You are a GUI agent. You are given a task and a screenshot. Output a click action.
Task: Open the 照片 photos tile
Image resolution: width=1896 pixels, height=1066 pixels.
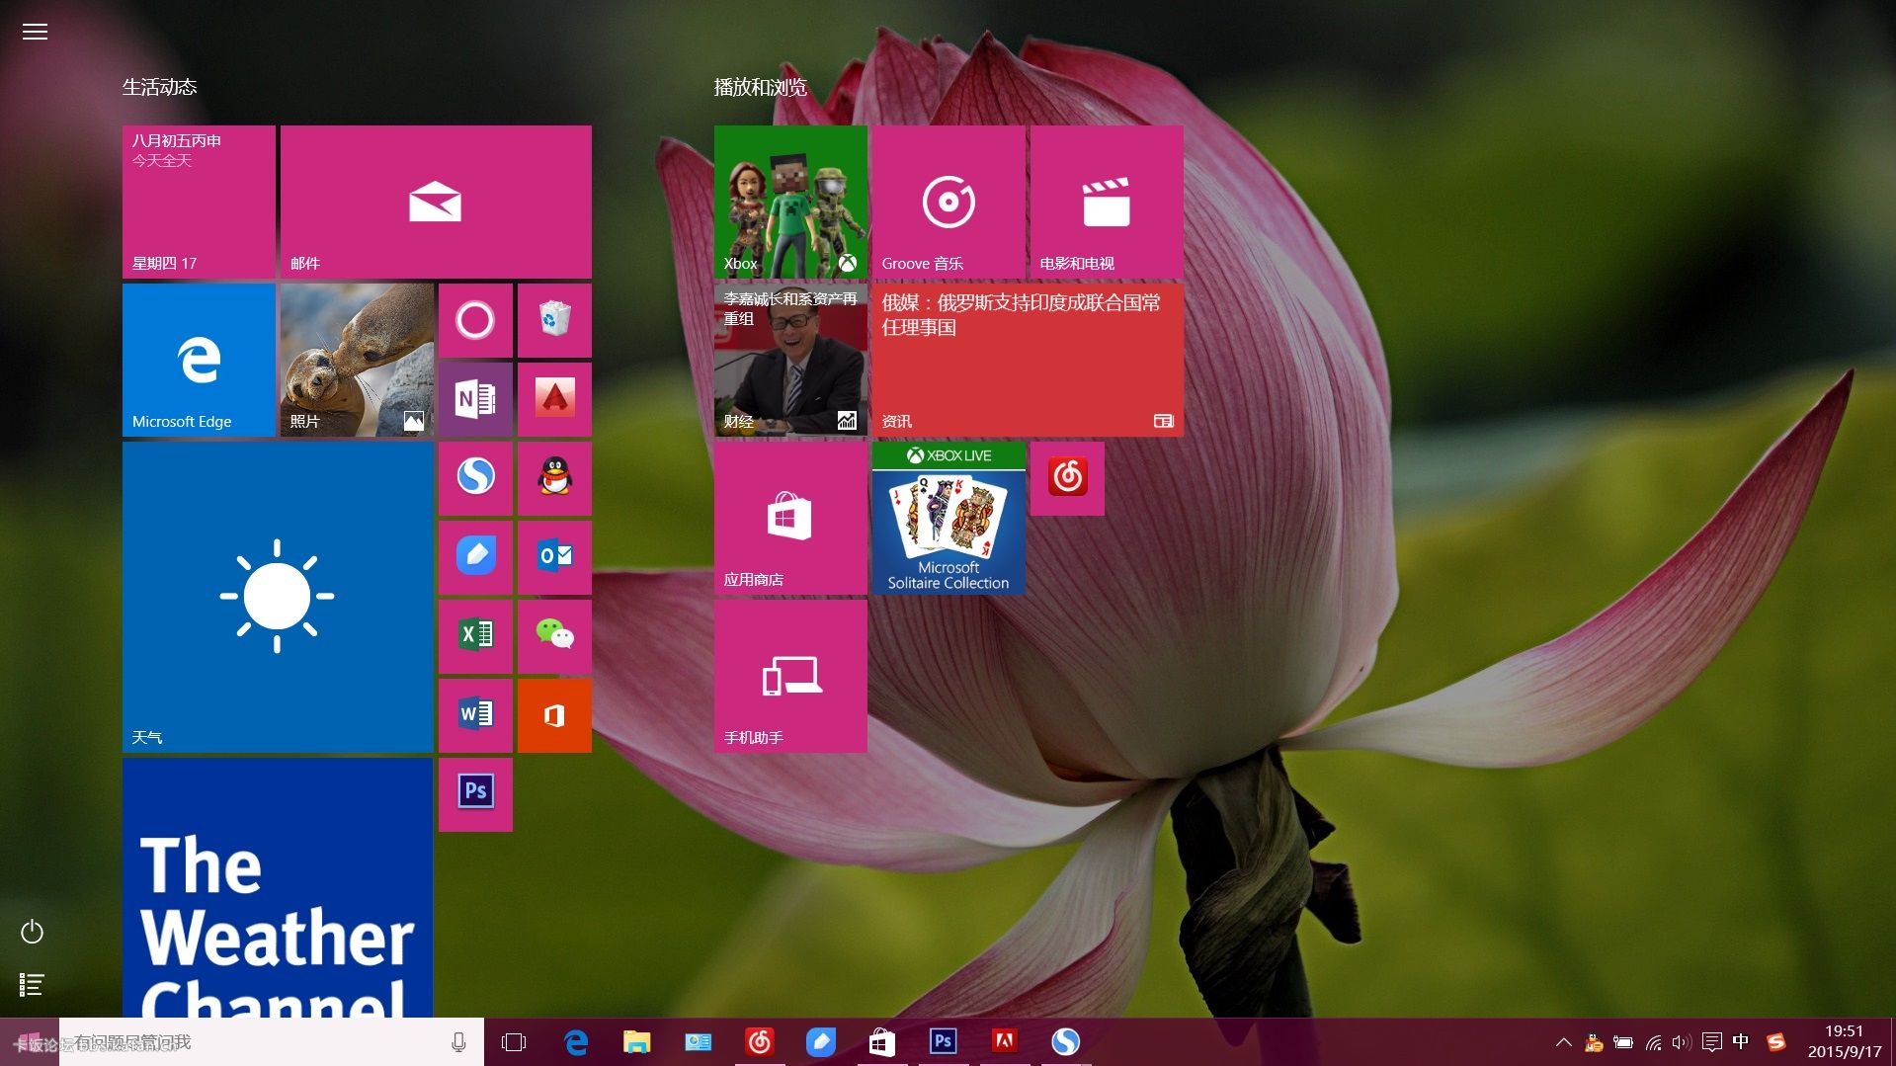(357, 360)
